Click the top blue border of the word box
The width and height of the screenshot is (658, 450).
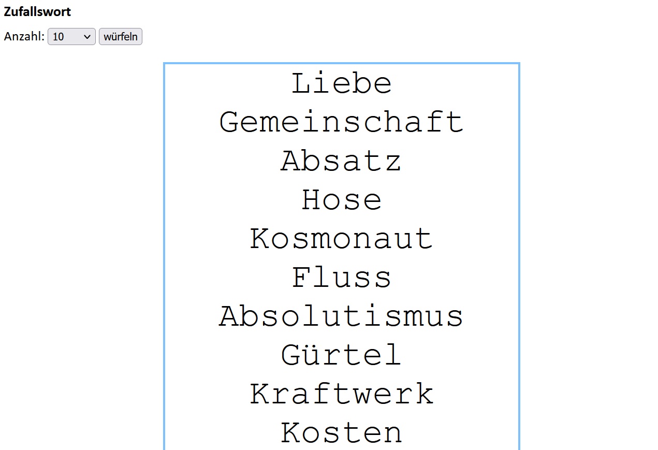(341, 64)
